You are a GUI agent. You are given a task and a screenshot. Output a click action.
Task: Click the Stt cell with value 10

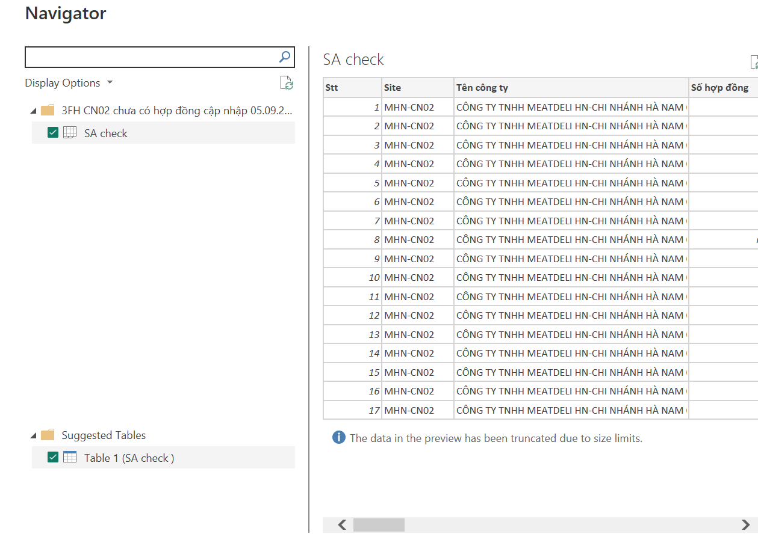352,277
